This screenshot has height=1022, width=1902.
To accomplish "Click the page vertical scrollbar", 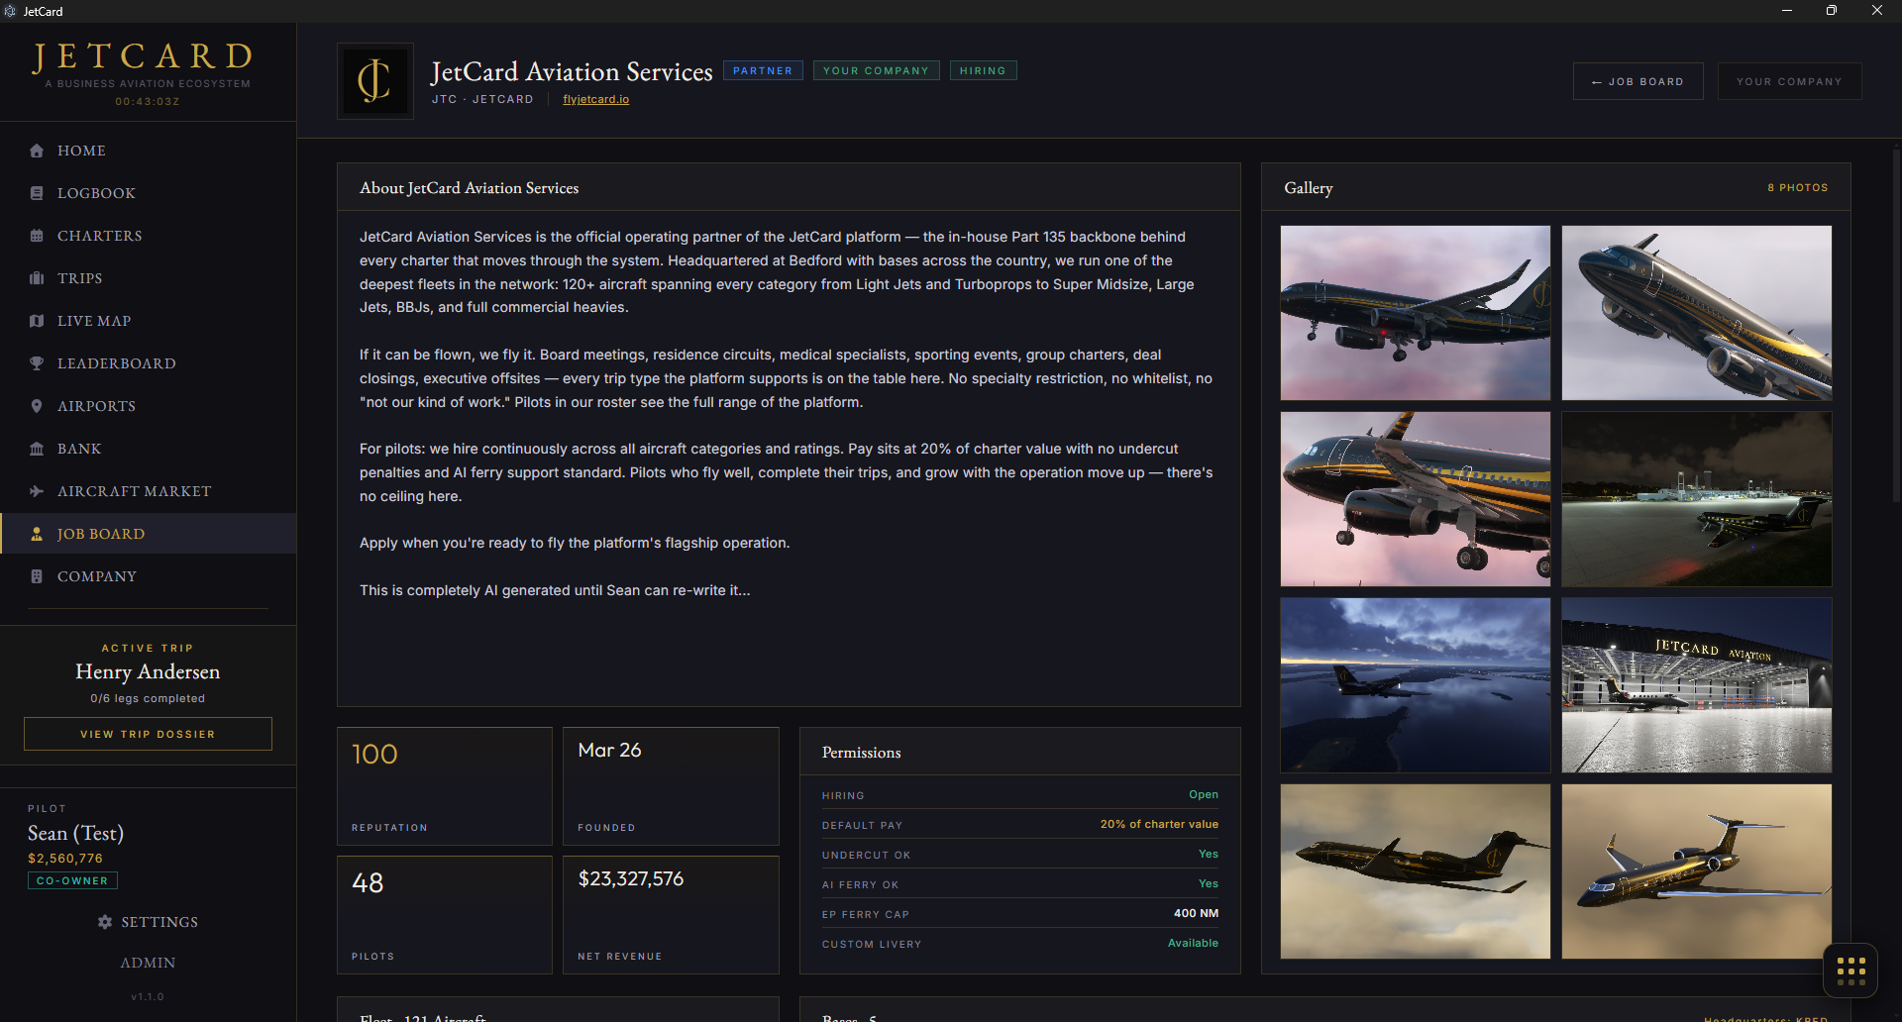I will coord(1896,327).
